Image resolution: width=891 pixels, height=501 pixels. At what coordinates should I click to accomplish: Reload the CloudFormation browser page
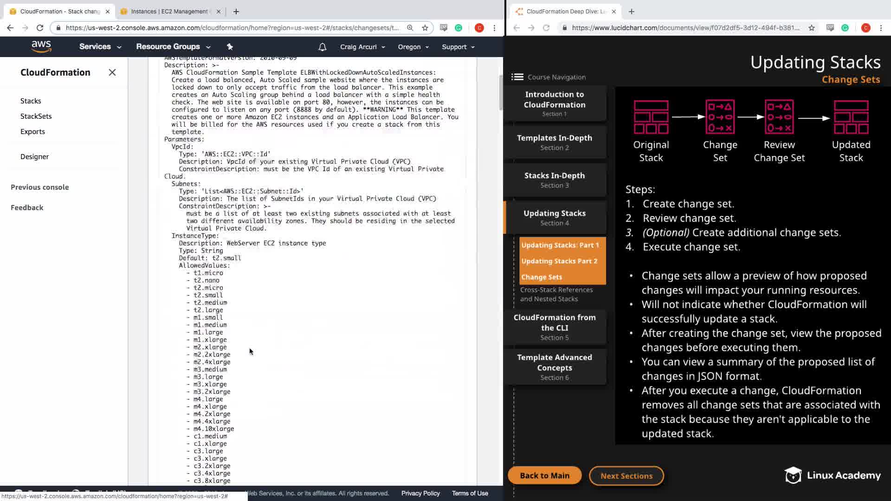[40, 28]
